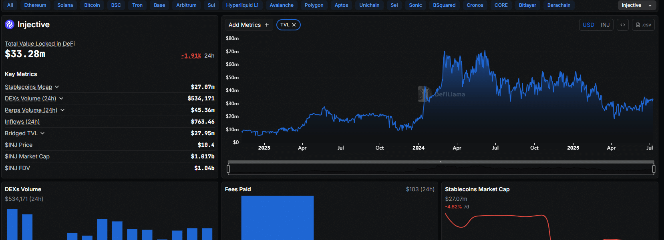664x240 pixels.
Task: Download chart data as .csv
Action: [x=644, y=25]
